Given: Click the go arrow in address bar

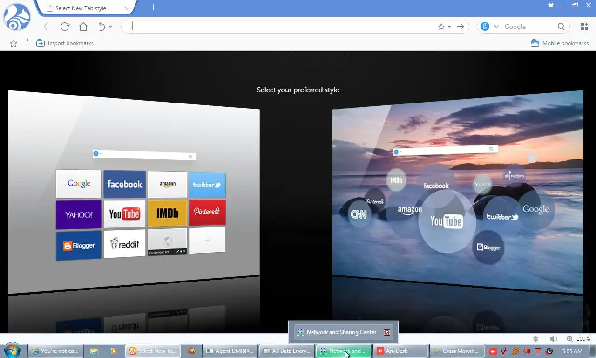Looking at the screenshot, I should tap(461, 27).
